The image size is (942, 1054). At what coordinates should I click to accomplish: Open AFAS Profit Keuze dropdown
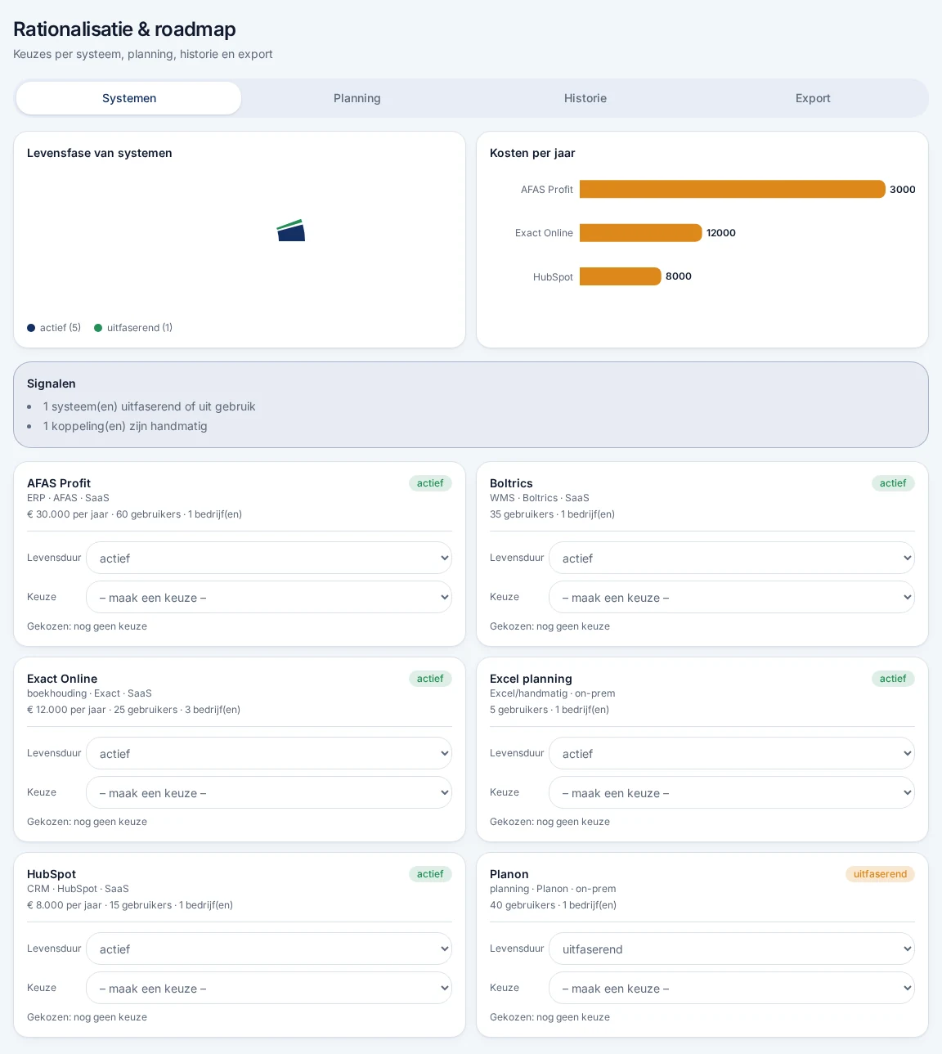point(269,597)
